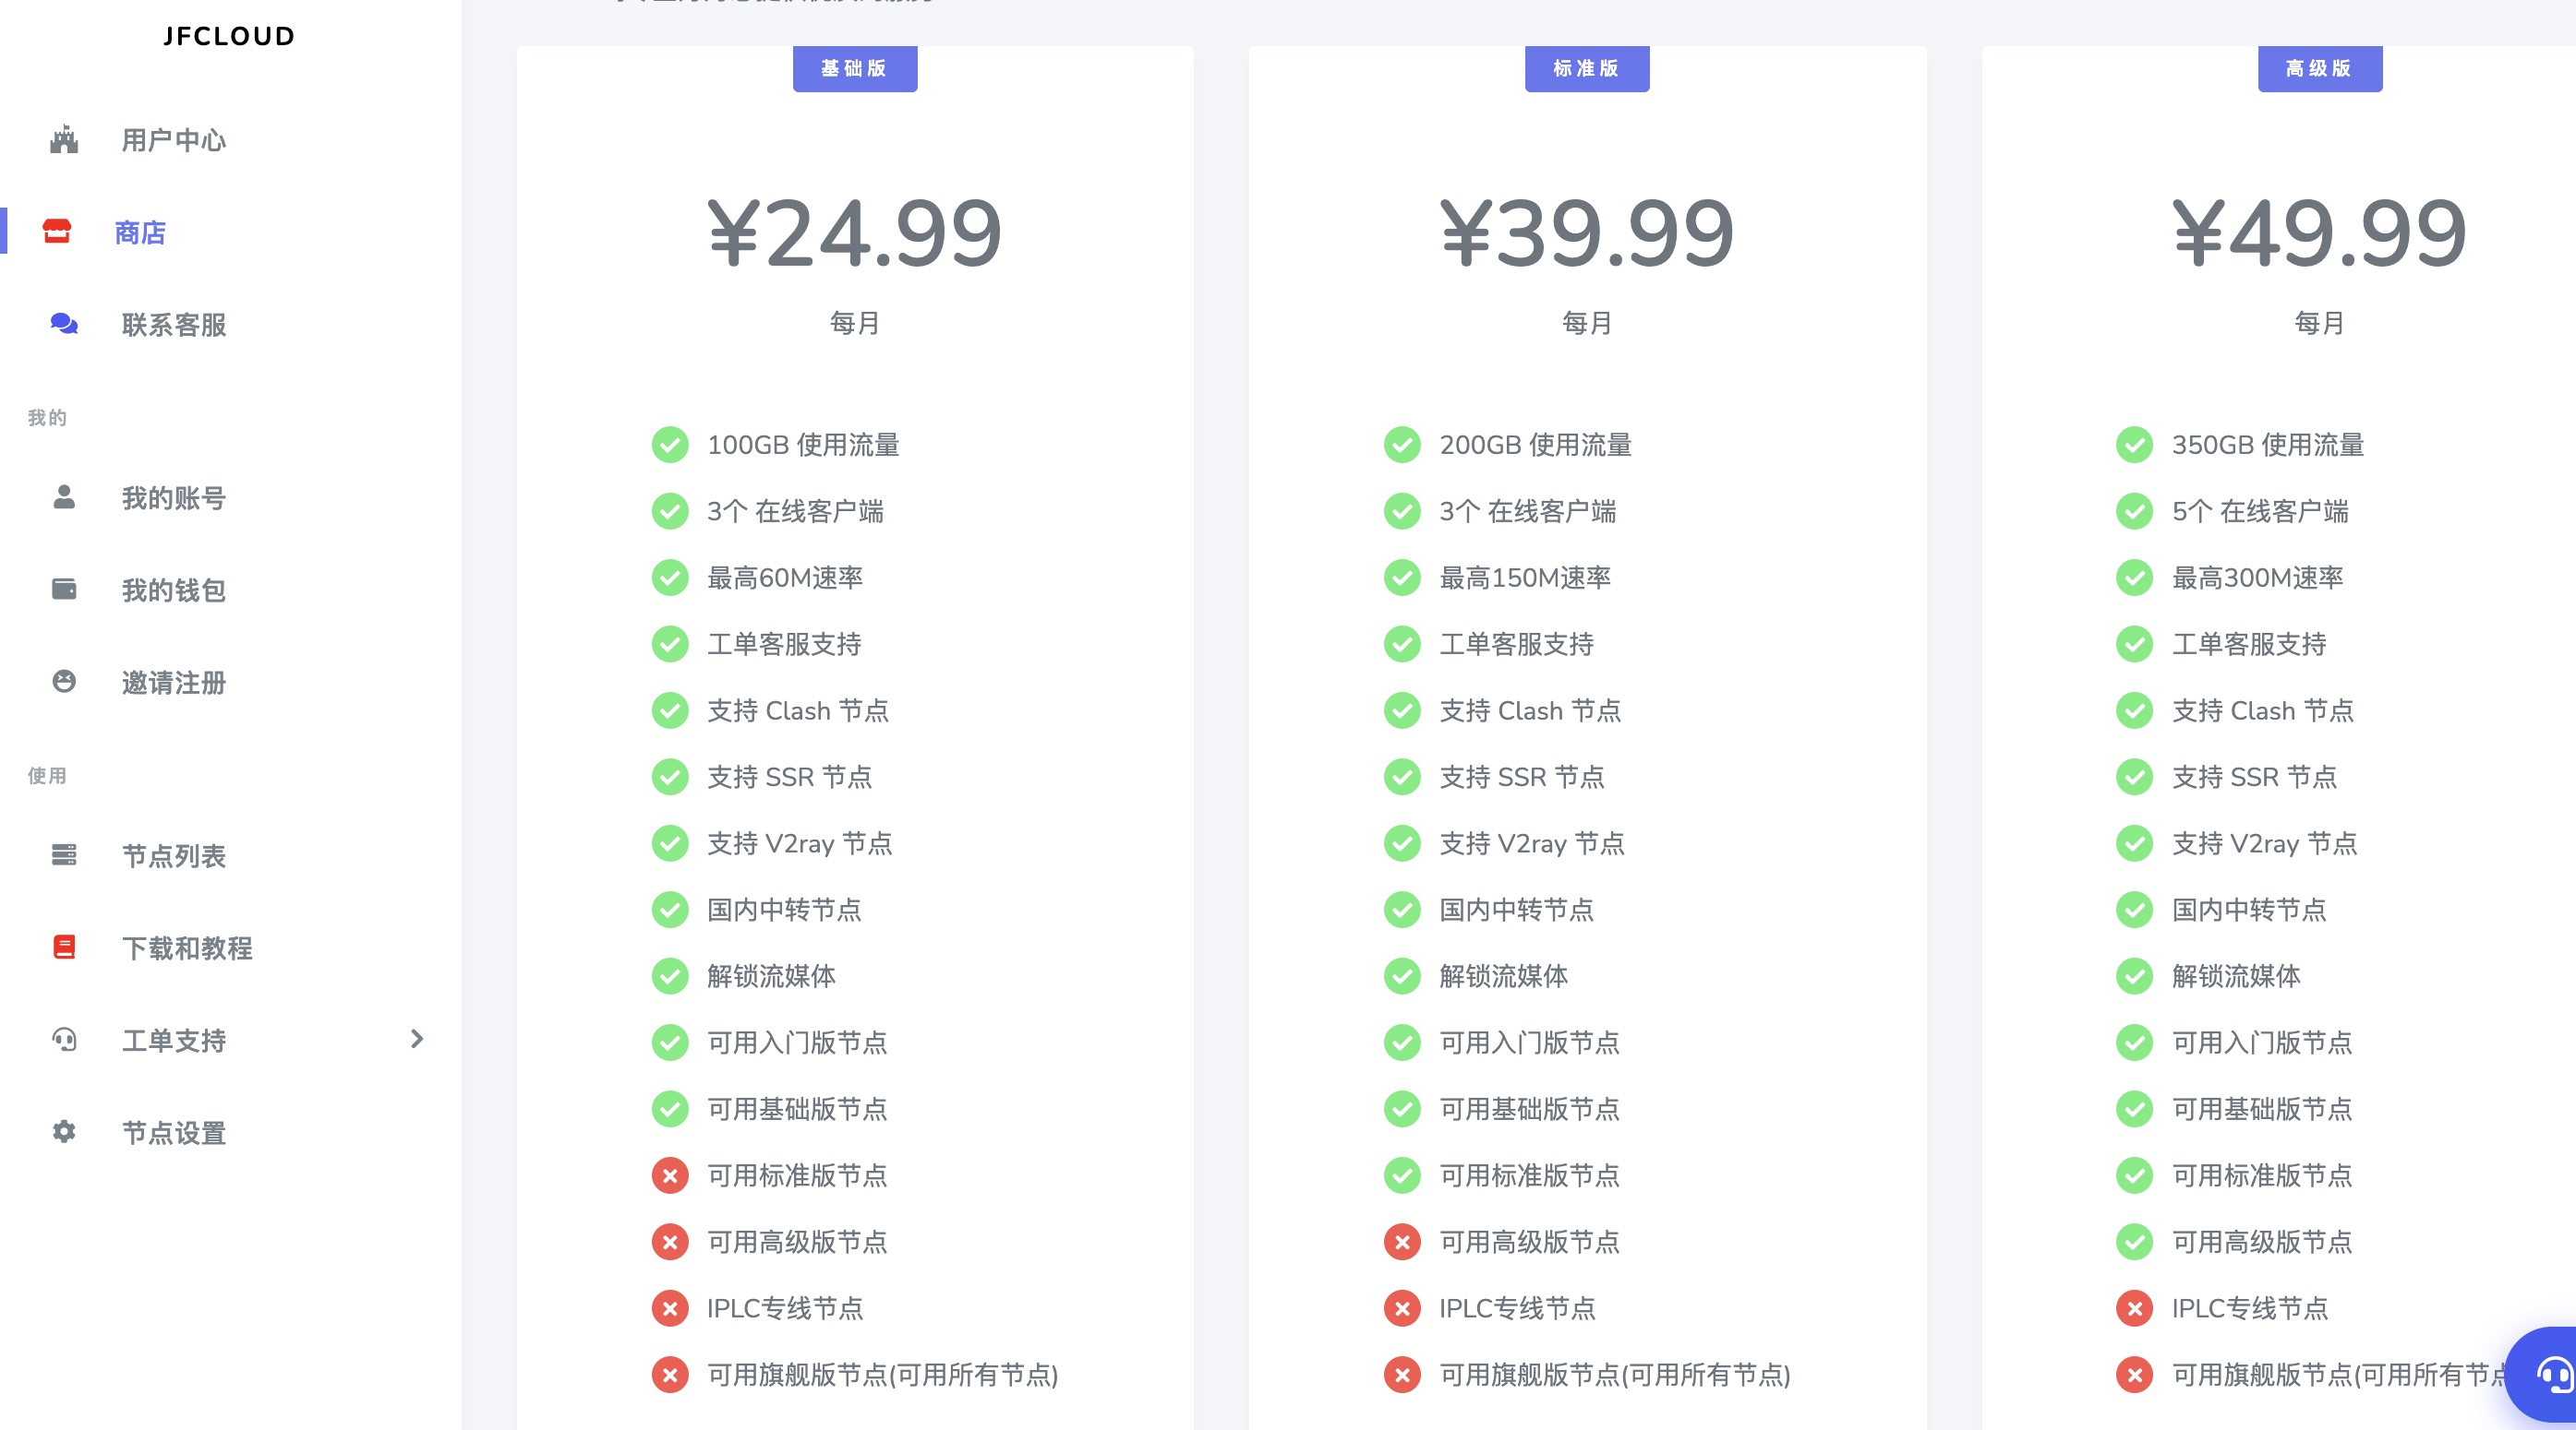Click the castle icon beside 用户中心
Screen dimensions: 2576x1430
click(x=64, y=140)
